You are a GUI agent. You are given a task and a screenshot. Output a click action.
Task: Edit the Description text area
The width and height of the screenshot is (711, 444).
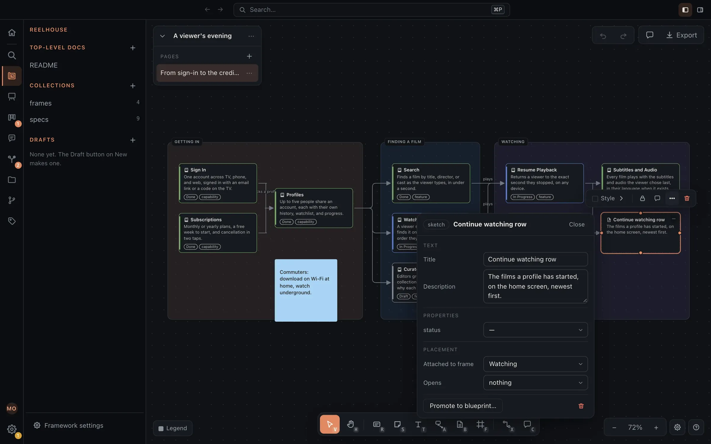click(x=535, y=286)
